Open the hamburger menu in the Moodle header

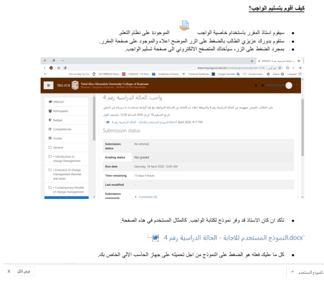tap(48, 85)
